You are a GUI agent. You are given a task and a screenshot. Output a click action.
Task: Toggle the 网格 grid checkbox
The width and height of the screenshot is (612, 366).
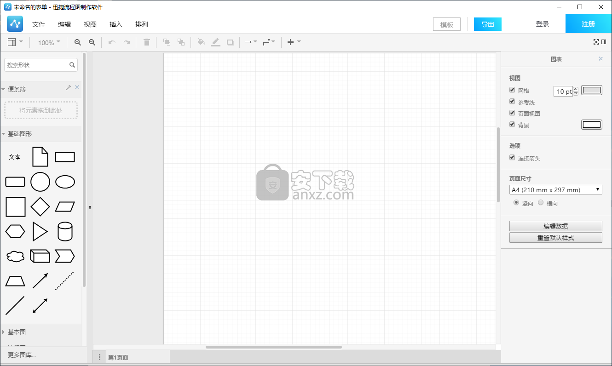pyautogui.click(x=512, y=90)
